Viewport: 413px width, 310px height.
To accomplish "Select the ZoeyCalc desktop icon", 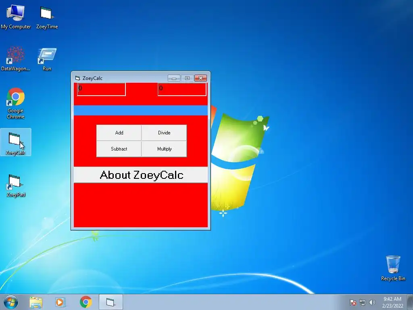I will (16, 142).
